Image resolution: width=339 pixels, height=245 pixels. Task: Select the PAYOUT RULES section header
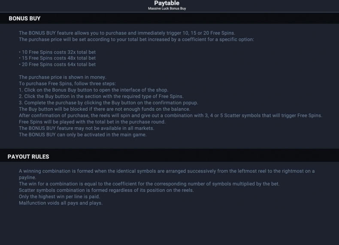(x=28, y=156)
